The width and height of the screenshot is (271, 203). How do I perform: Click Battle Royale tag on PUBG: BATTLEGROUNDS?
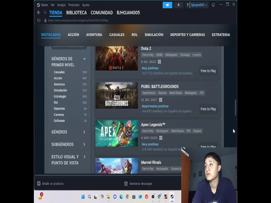click(x=176, y=93)
